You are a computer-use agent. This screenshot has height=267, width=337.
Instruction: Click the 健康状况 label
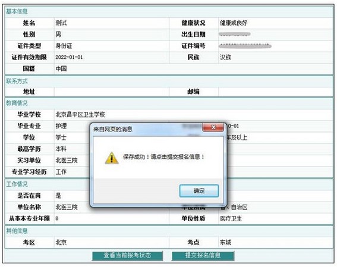[193, 23]
